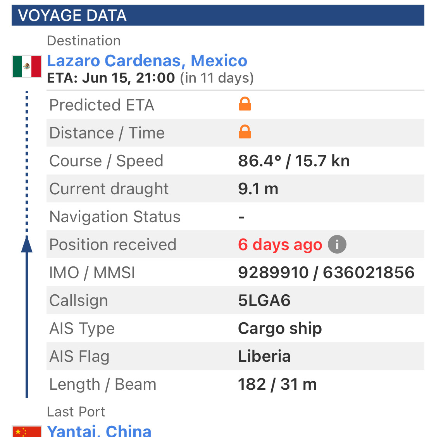
Task: Click the Current draught value 9.1 m
Action: click(x=258, y=189)
